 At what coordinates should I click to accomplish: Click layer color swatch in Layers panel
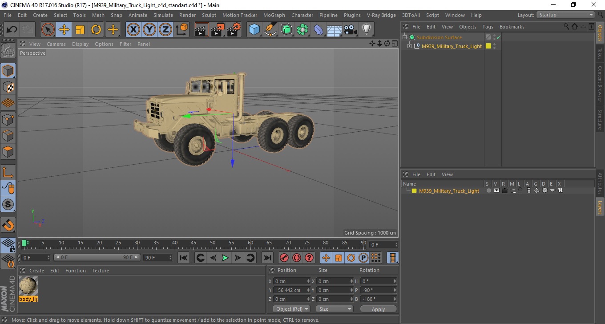pos(414,191)
